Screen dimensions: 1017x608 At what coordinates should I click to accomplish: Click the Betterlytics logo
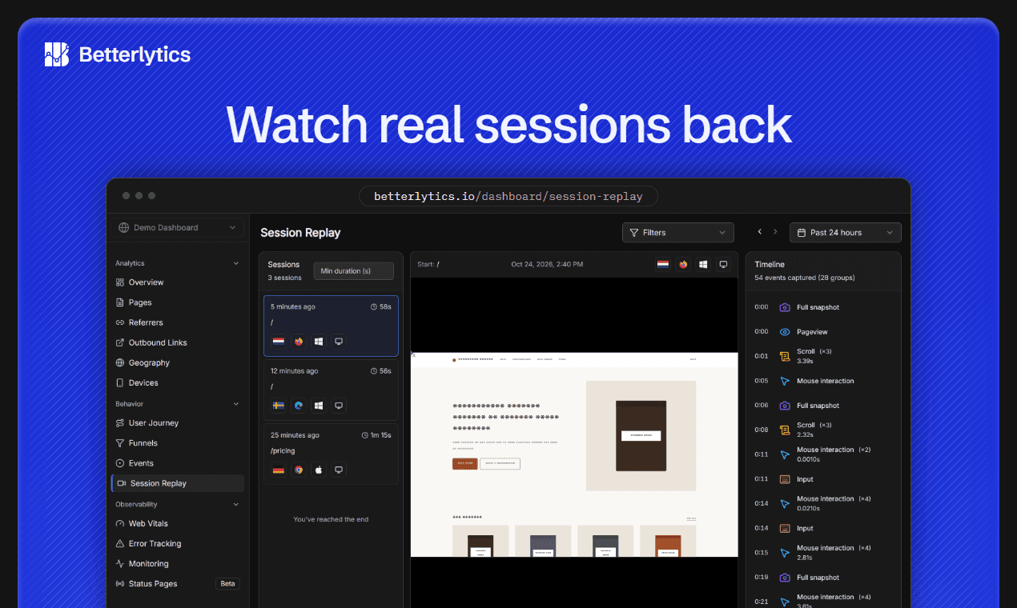(x=118, y=54)
